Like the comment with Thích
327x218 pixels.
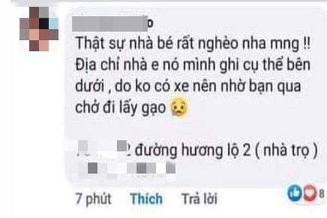pos(146,198)
